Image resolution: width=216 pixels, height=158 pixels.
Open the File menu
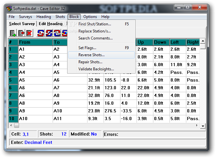[x=12, y=17]
